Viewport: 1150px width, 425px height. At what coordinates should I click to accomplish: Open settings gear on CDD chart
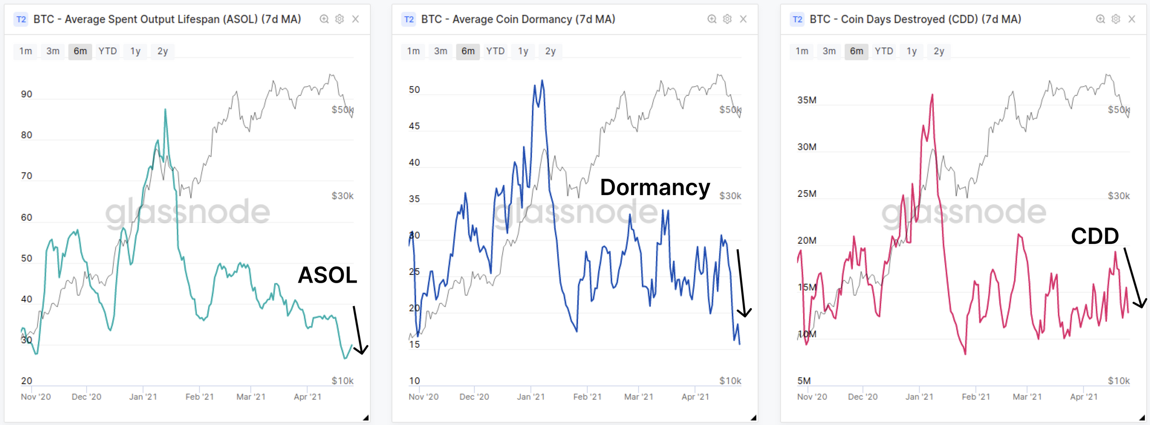click(1116, 19)
